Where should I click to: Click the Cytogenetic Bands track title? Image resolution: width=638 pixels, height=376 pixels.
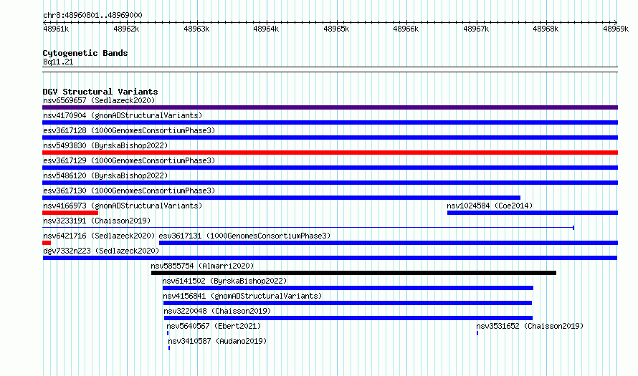[x=85, y=53]
